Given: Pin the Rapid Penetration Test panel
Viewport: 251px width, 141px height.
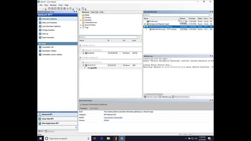Looking at the screenshot, I should [74, 12].
